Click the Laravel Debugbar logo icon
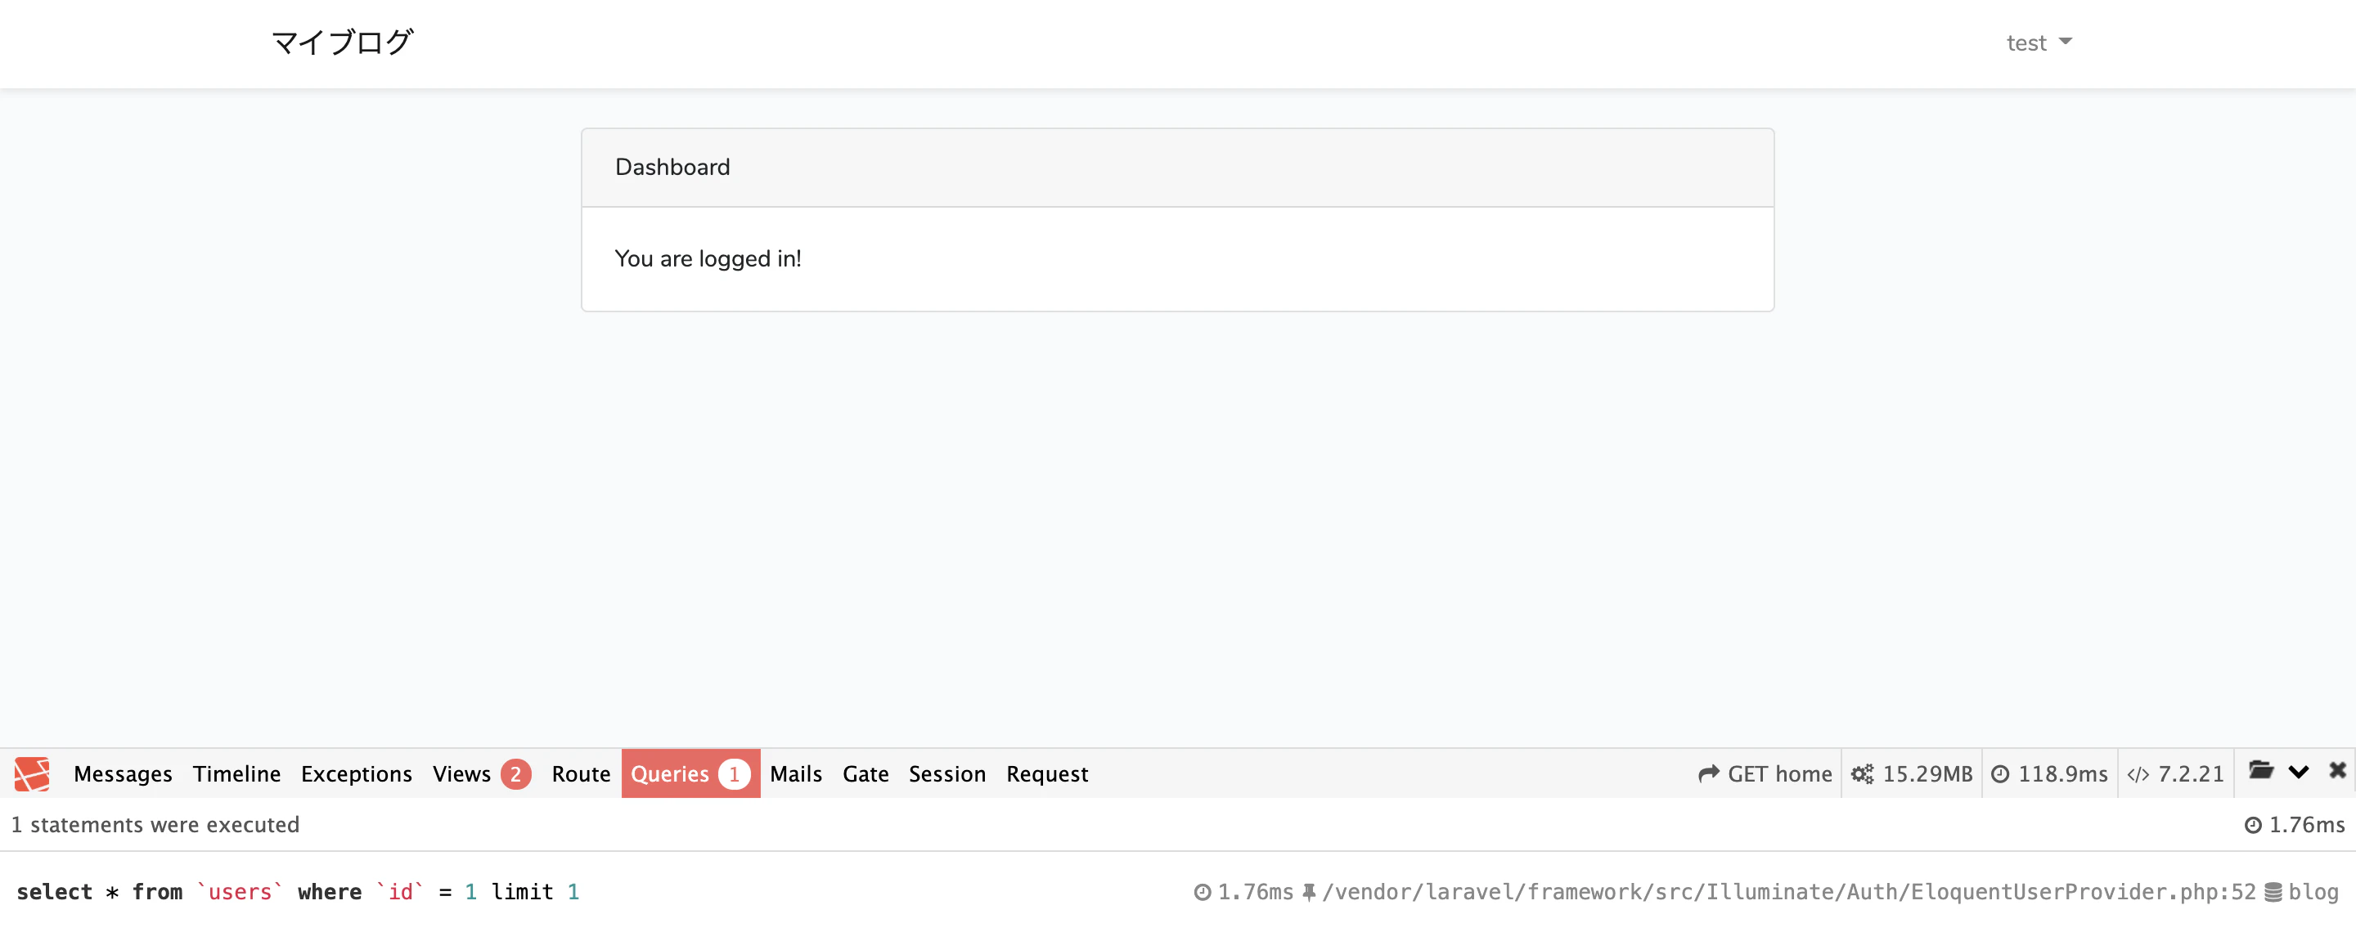Screen dimensions: 2356x950 click(x=32, y=773)
